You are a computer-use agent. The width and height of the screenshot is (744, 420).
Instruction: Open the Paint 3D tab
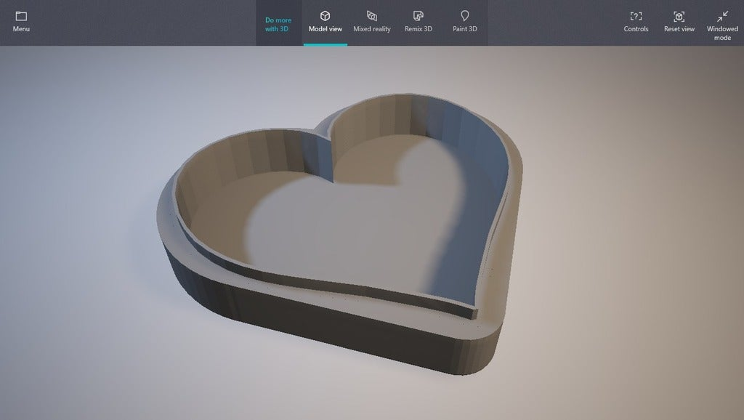[x=464, y=22]
